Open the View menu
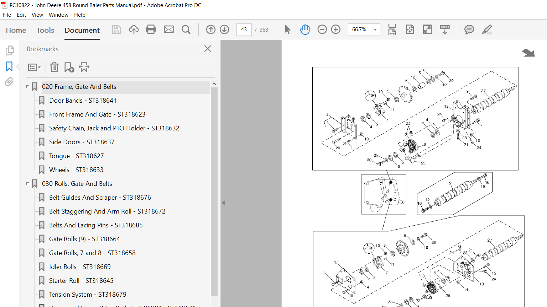Viewport: 547px width, 307px height. (x=37, y=15)
